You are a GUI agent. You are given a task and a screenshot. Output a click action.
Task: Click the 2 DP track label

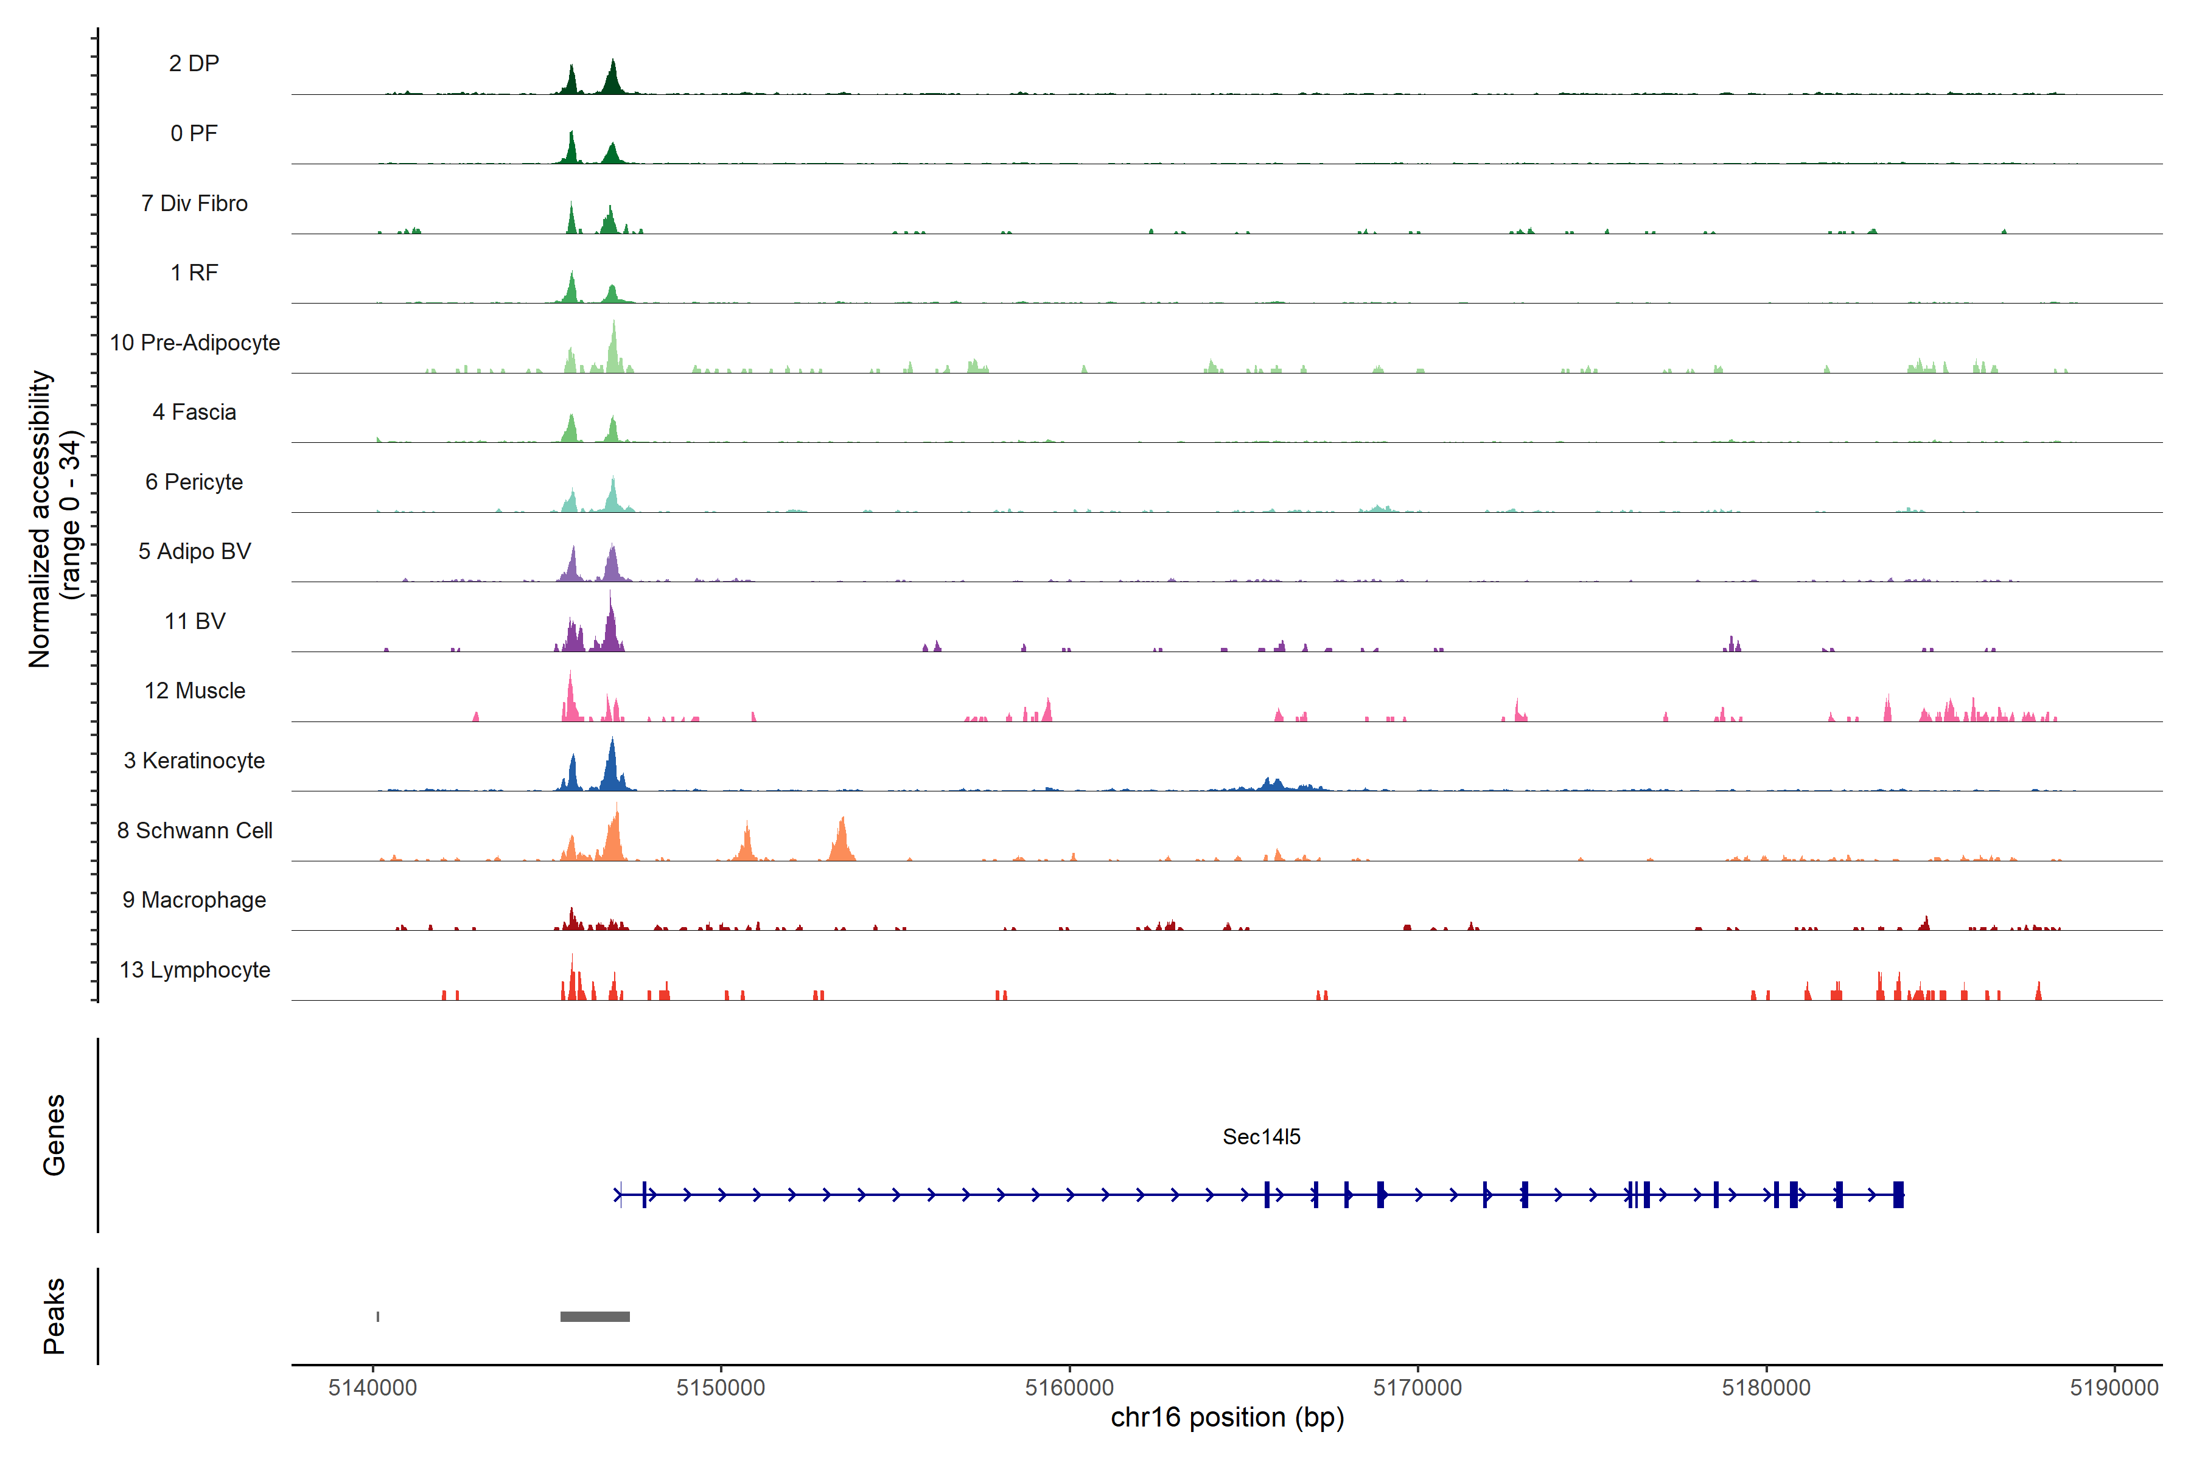tap(194, 63)
